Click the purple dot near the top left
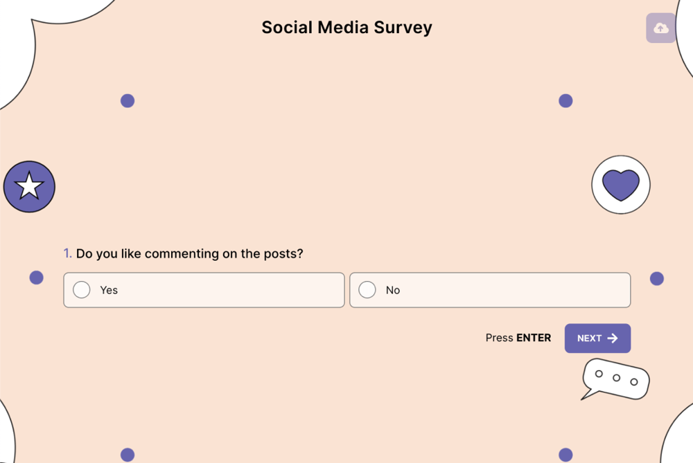 (128, 100)
